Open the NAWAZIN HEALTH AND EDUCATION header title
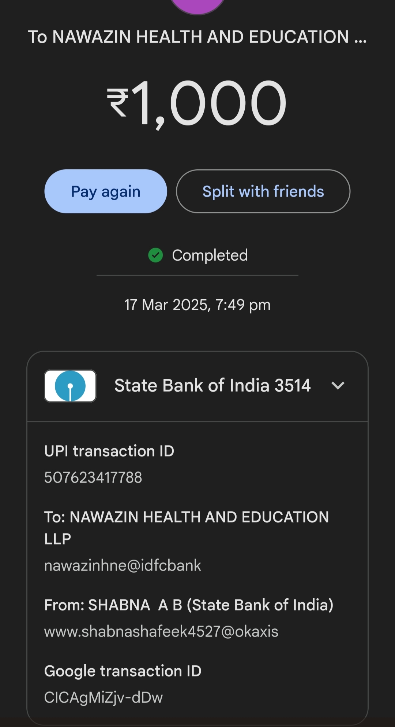Viewport: 395px width, 727px height. 197,37
